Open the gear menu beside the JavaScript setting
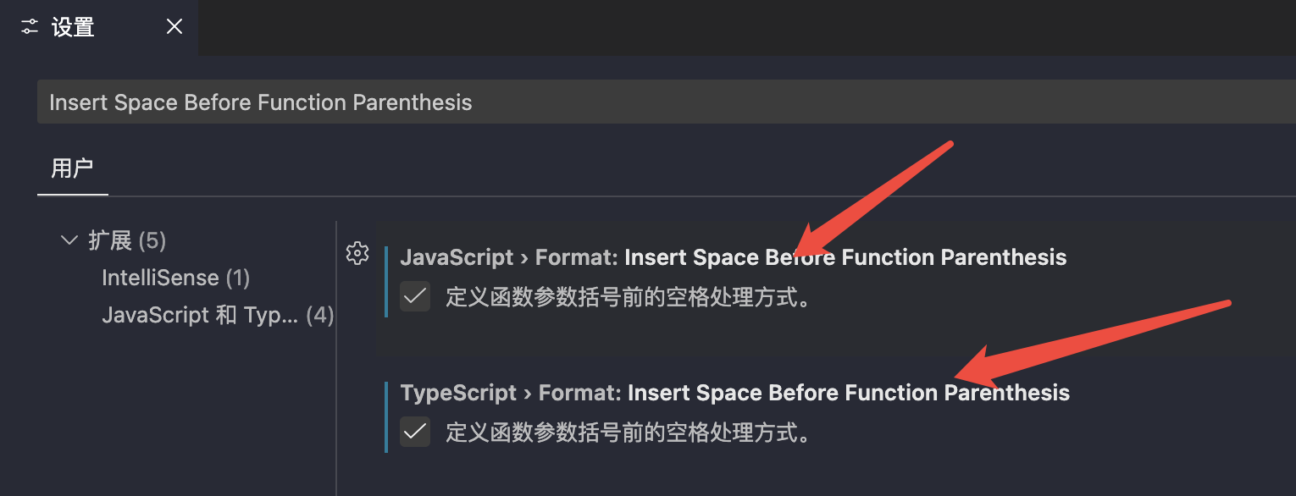This screenshot has width=1296, height=496. [357, 253]
